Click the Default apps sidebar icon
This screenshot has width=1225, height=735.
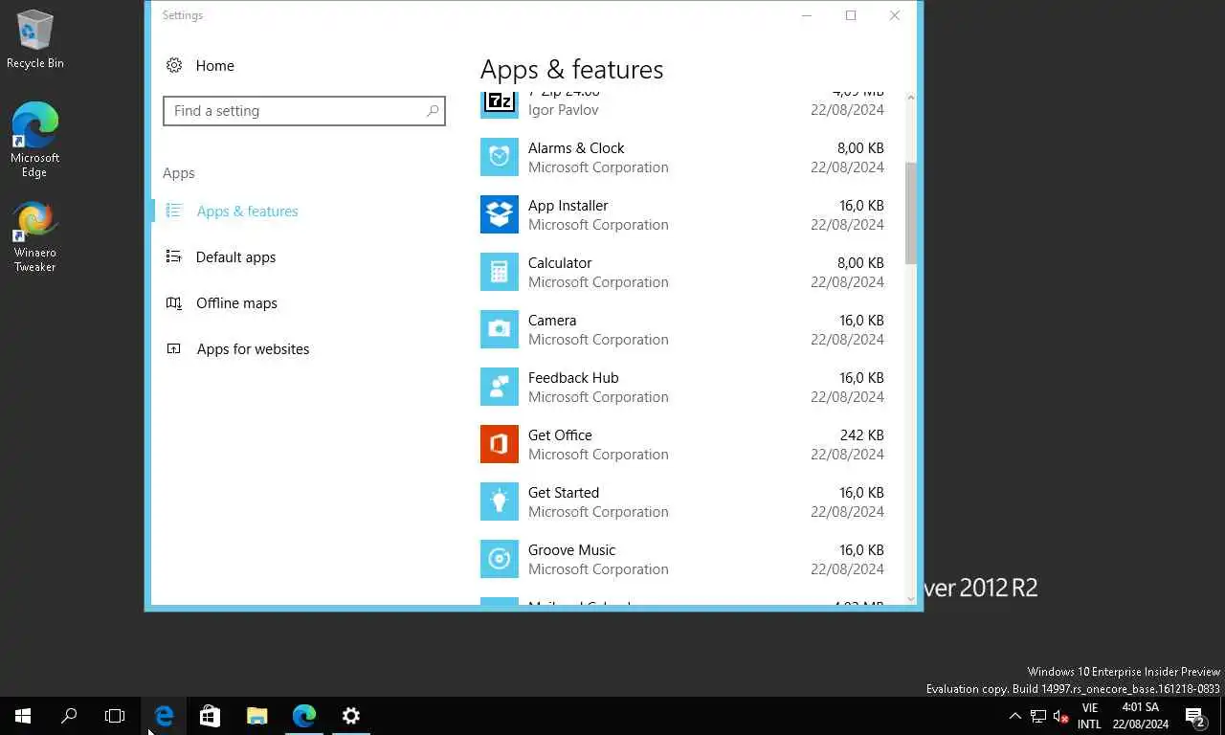[173, 256]
